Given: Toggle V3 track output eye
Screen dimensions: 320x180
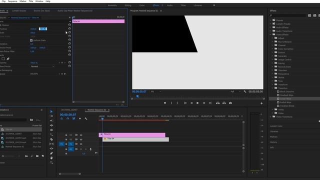Looking at the screenshot, I should click(x=81, y=135).
